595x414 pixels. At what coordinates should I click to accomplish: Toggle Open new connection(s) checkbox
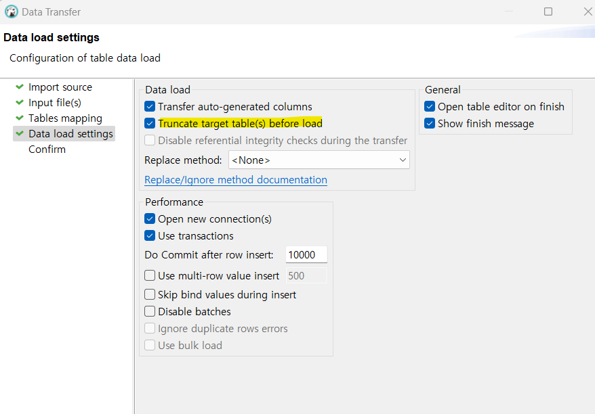pyautogui.click(x=150, y=219)
